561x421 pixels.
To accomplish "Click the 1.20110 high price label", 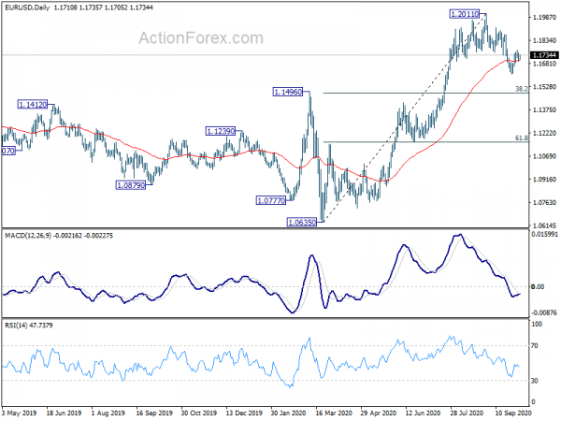I will point(464,14).
